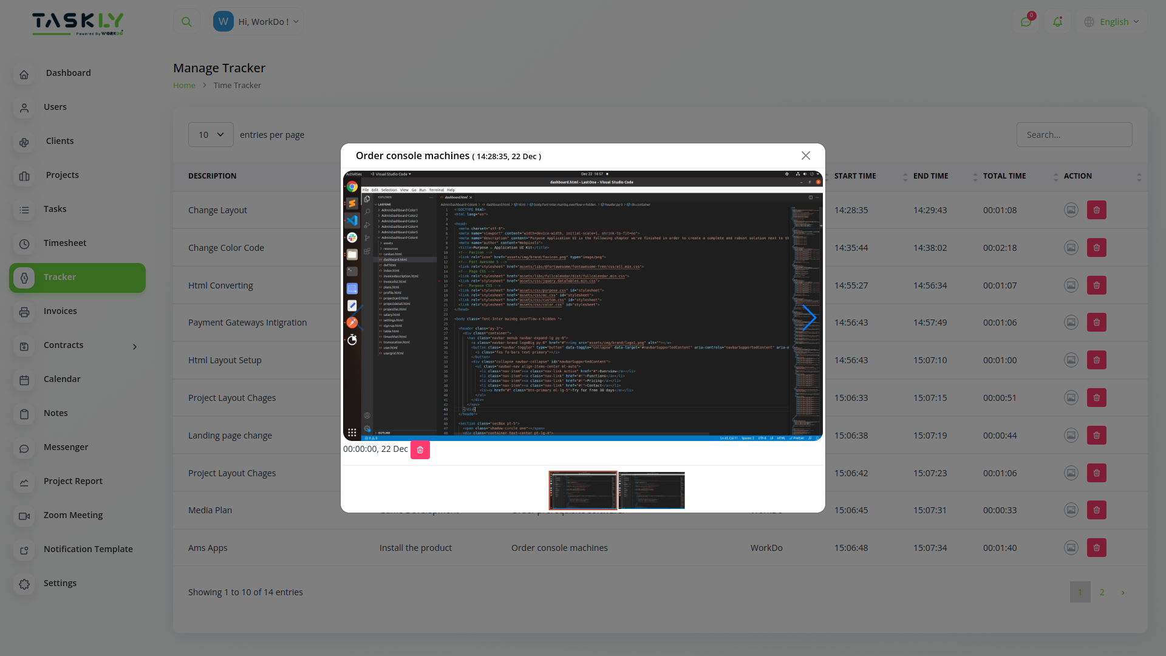Select the Tracker icon in the sidebar
Viewport: 1166px width, 656px height.
coord(24,278)
